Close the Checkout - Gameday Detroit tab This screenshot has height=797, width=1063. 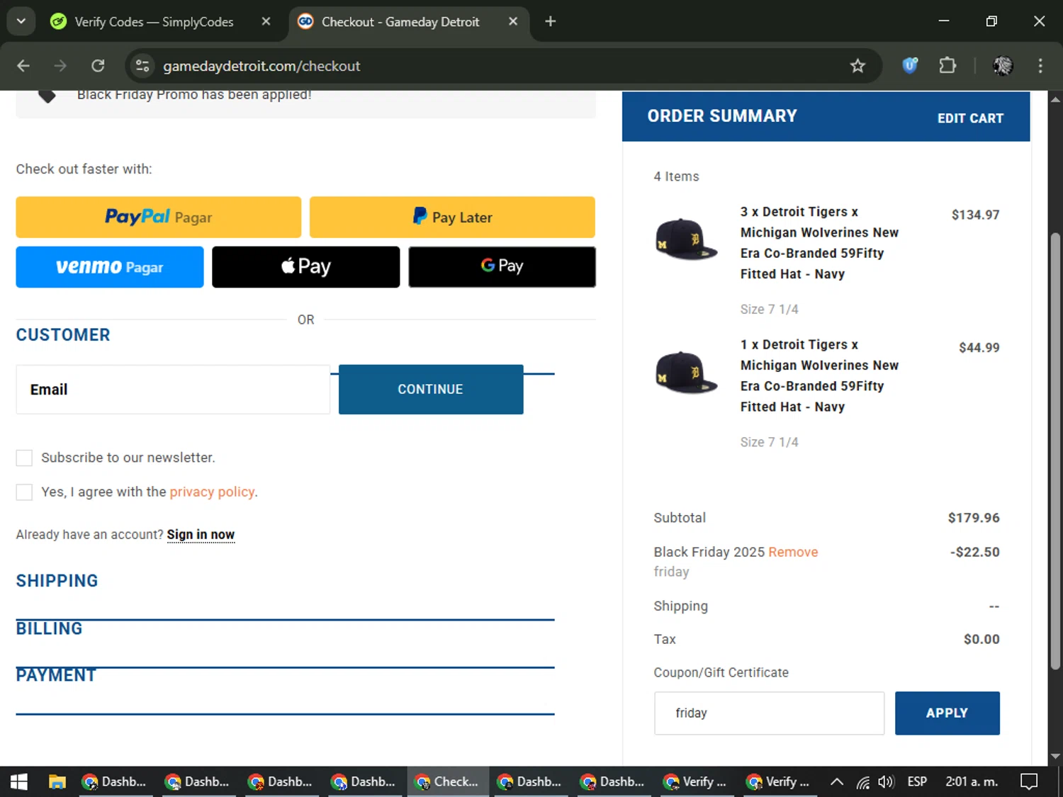click(x=513, y=21)
